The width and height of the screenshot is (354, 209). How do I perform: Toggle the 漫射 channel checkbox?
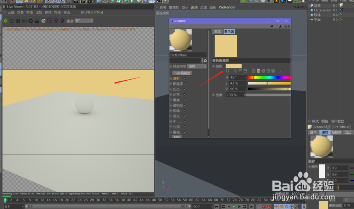(x=185, y=78)
